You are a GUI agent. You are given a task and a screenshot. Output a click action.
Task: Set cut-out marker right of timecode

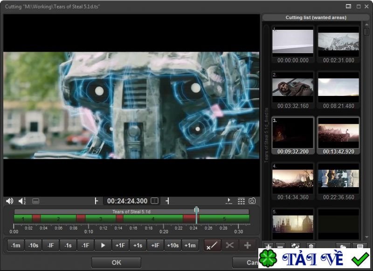point(167,201)
